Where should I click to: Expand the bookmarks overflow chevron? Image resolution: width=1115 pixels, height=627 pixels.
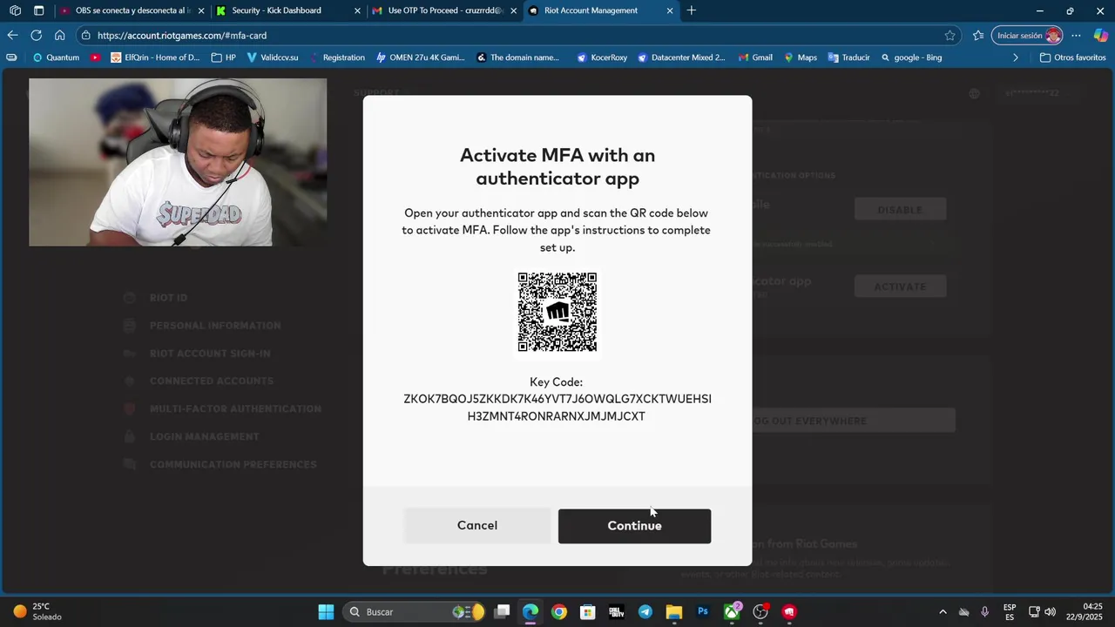tap(1015, 57)
